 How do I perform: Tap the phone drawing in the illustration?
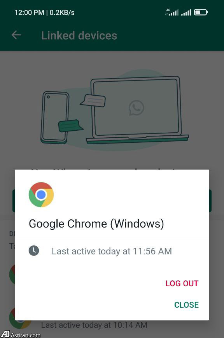tap(55, 117)
